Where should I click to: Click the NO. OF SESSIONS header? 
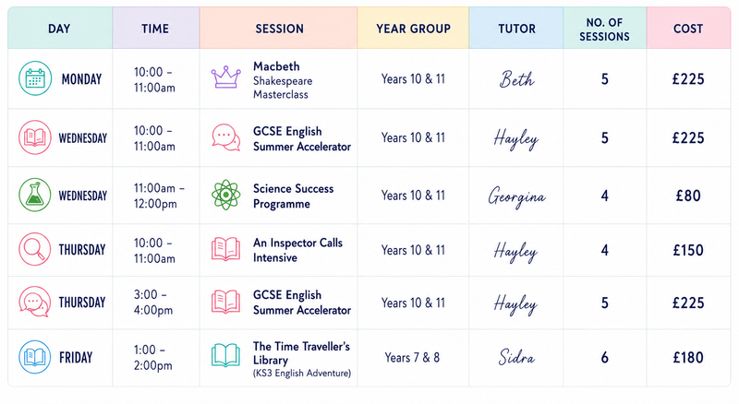tap(605, 30)
